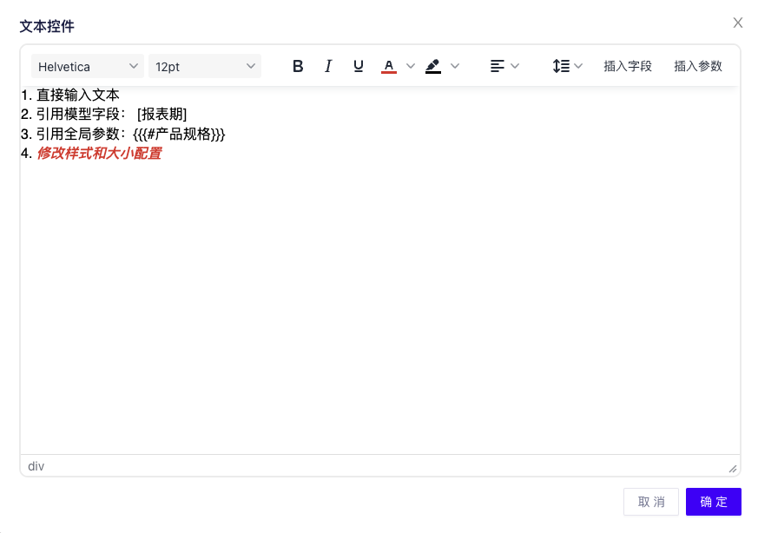The width and height of the screenshot is (758, 533).
Task: Open the line height menu
Action: tap(568, 66)
